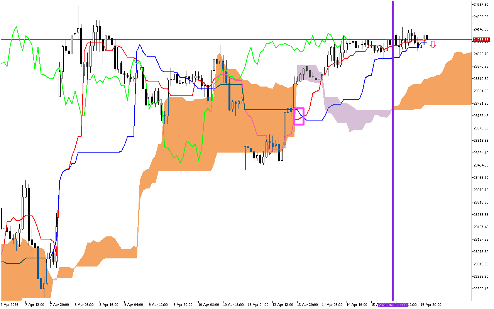Screen dimensions: 494x309
Task: Click the 23019.05 price axis label
Action: click(481, 264)
